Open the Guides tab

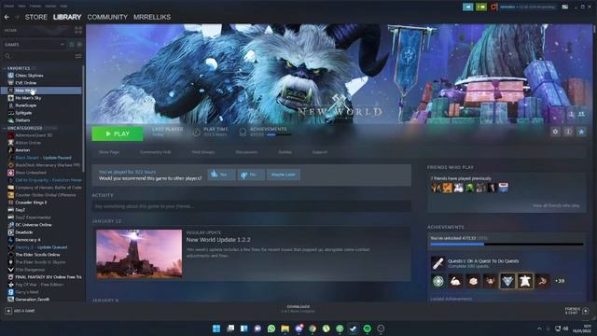285,152
